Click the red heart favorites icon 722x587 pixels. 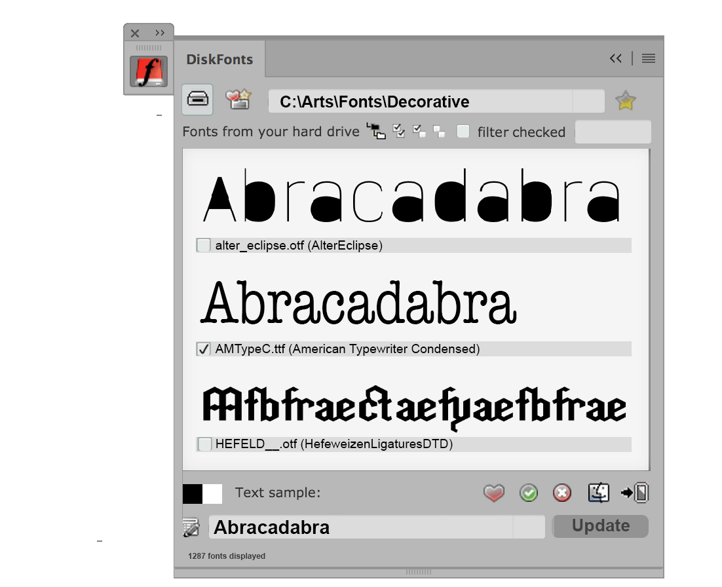[494, 493]
